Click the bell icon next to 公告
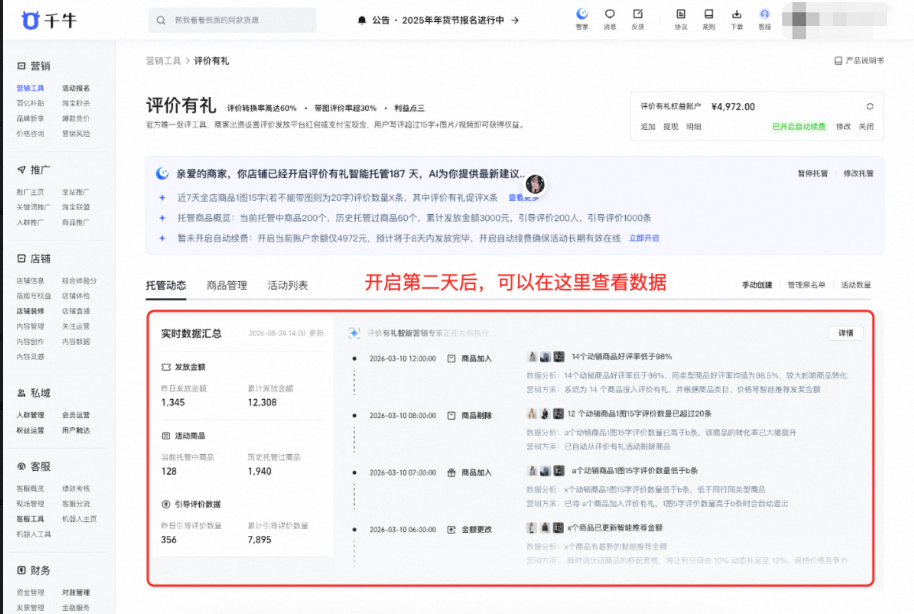Screen dimensions: 914x614 pos(362,20)
